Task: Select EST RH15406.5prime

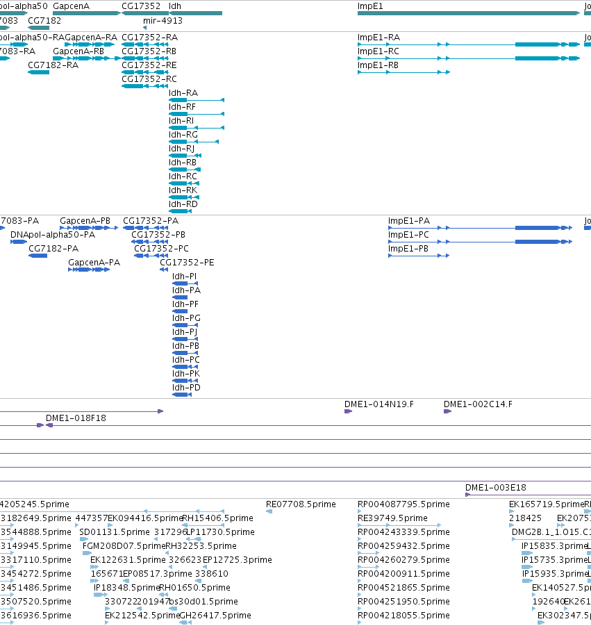Action: [x=218, y=518]
